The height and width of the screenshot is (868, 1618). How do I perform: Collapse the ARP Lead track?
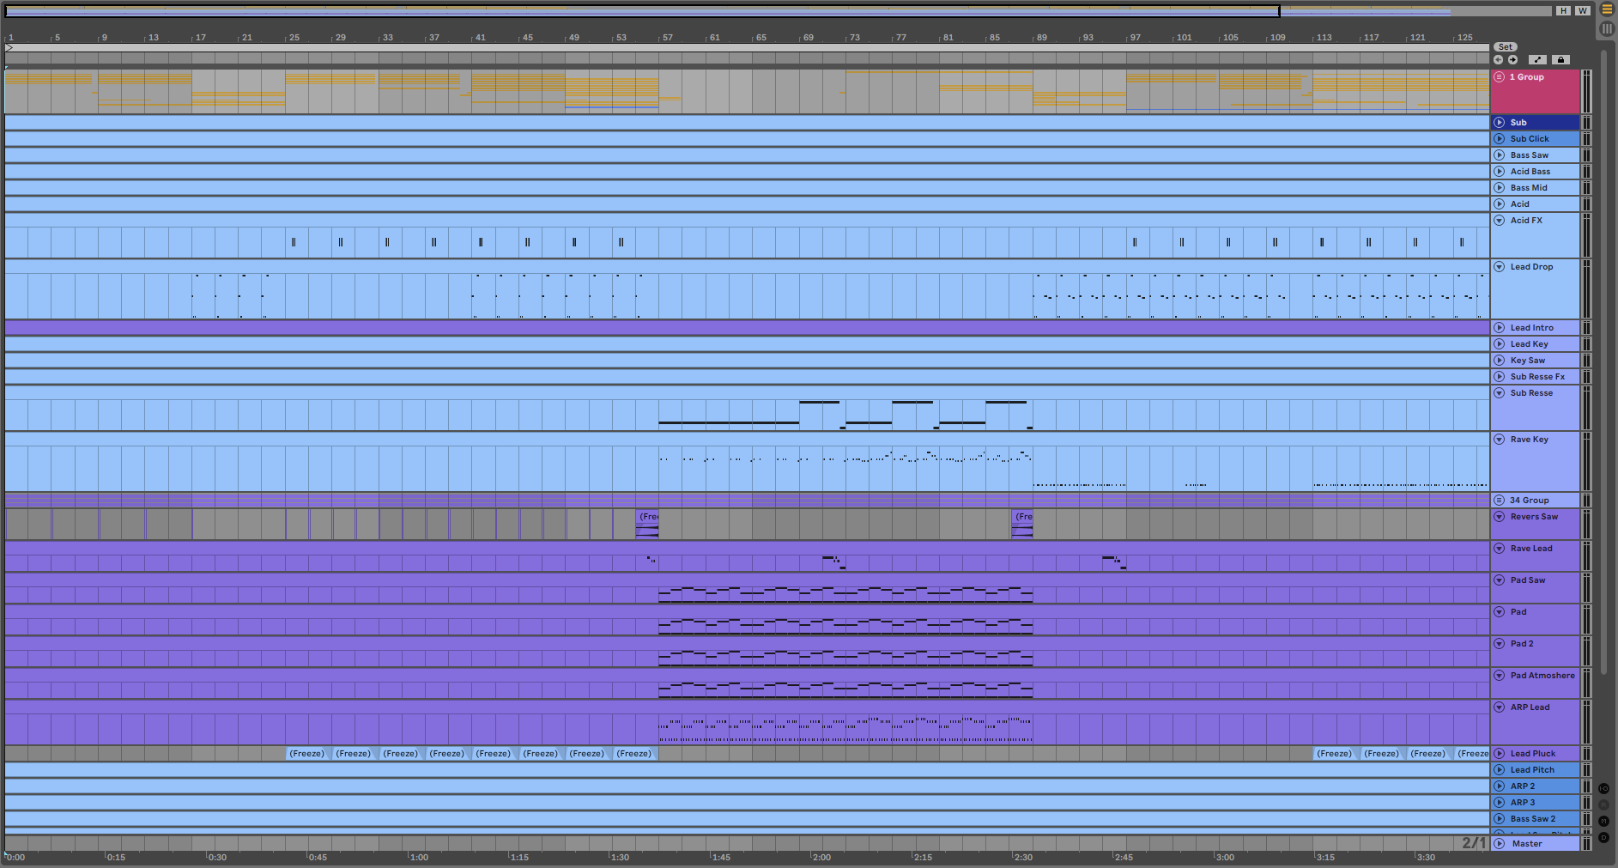(1500, 707)
